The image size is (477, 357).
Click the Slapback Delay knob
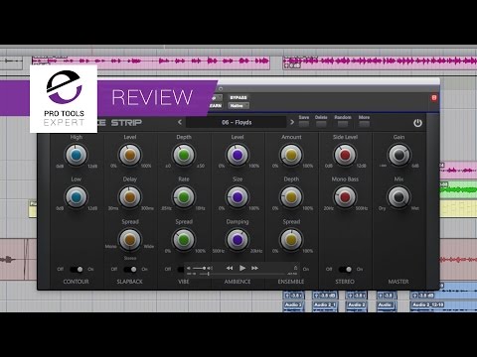coord(130,197)
